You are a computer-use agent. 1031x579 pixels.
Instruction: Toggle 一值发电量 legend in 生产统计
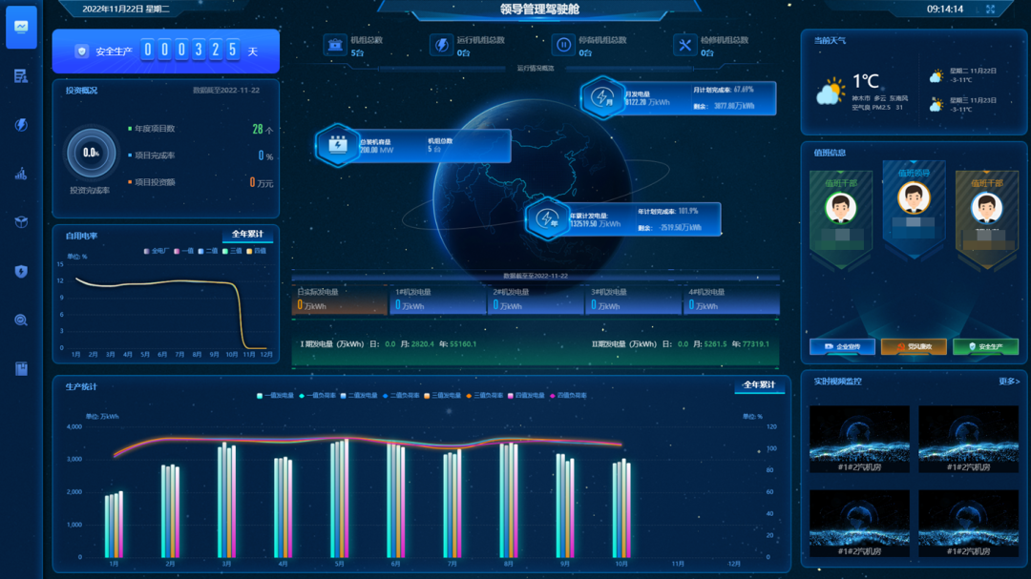(275, 396)
